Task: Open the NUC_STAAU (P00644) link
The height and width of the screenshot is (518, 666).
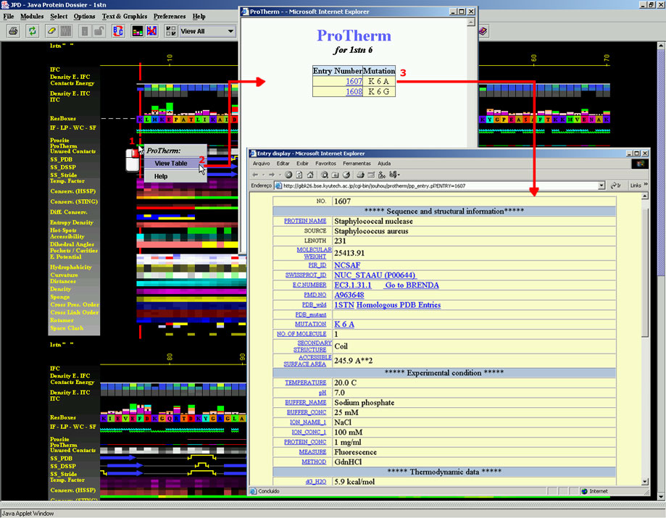Action: 375,275
